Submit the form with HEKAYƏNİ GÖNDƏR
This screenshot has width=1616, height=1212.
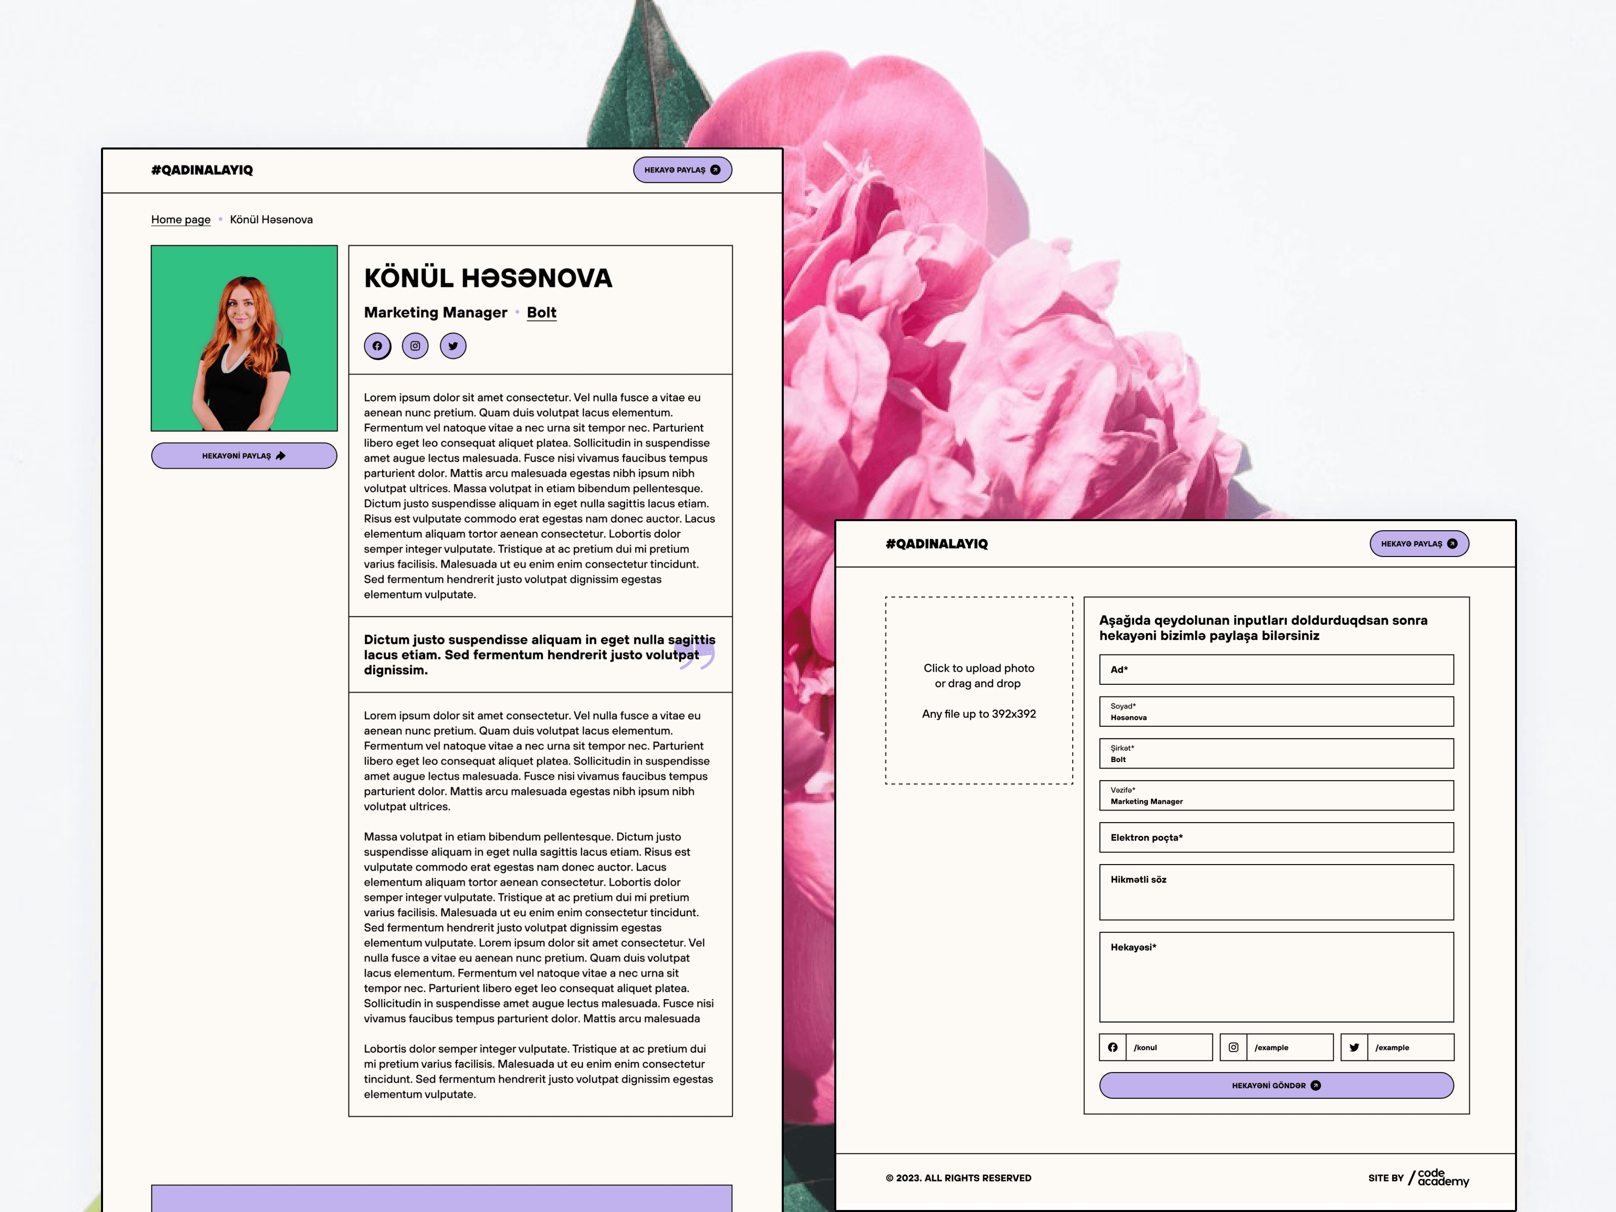click(1276, 1085)
